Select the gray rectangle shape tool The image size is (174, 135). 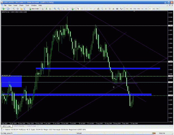117,9
